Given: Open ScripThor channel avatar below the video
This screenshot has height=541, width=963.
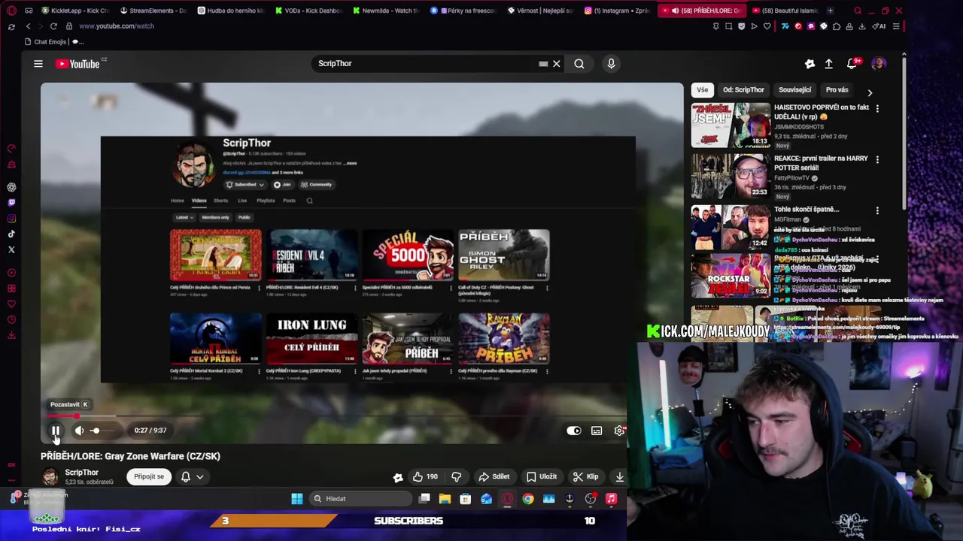Looking at the screenshot, I should coord(50,476).
